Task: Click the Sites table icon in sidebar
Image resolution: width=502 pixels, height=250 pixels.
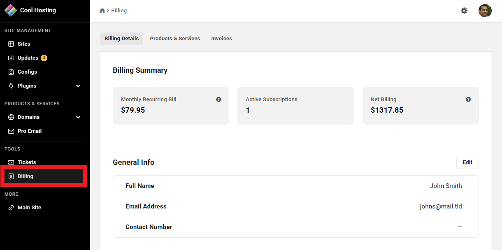Action: [11, 44]
